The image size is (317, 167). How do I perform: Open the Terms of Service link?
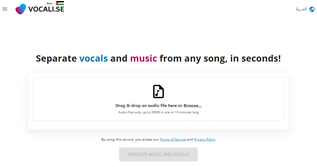(173, 140)
